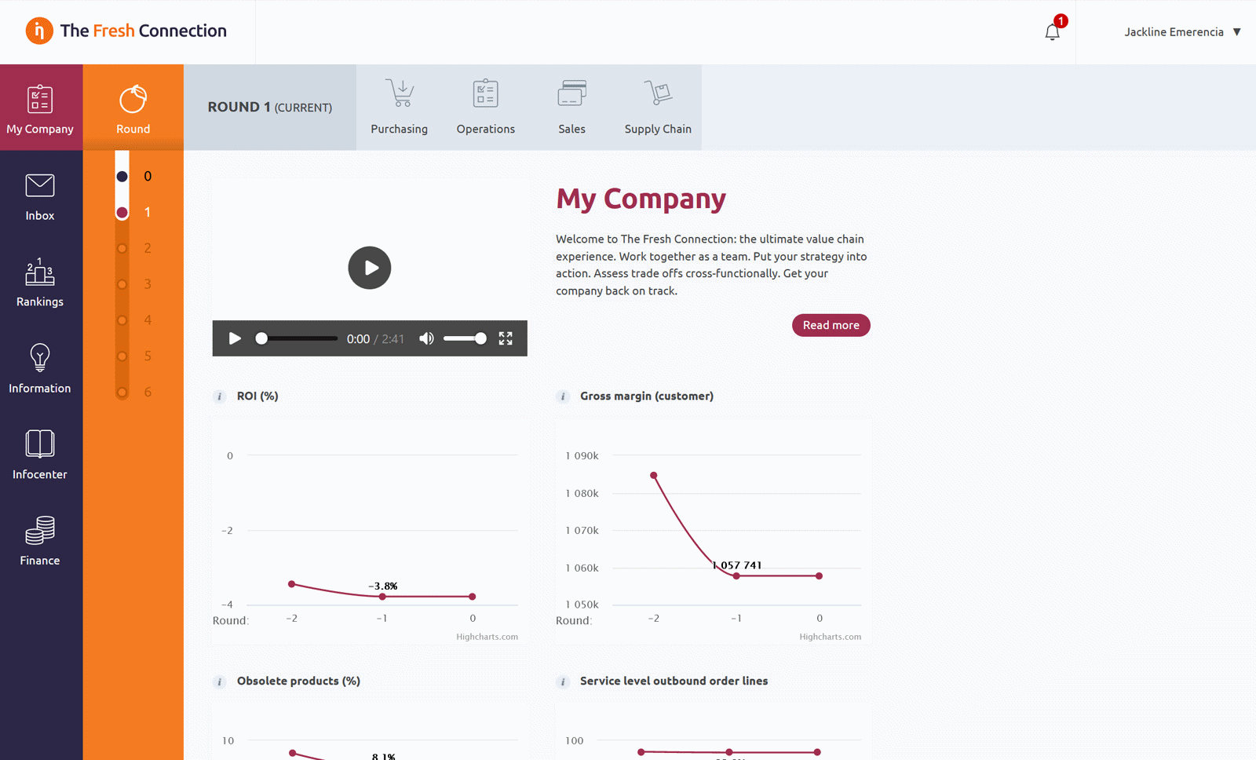Click the Gross margin round 0 data point
The width and height of the screenshot is (1256, 760).
(x=819, y=576)
